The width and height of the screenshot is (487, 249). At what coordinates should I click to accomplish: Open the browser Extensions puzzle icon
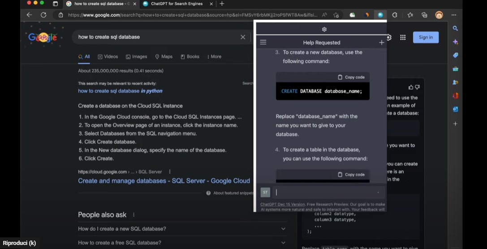(x=394, y=15)
